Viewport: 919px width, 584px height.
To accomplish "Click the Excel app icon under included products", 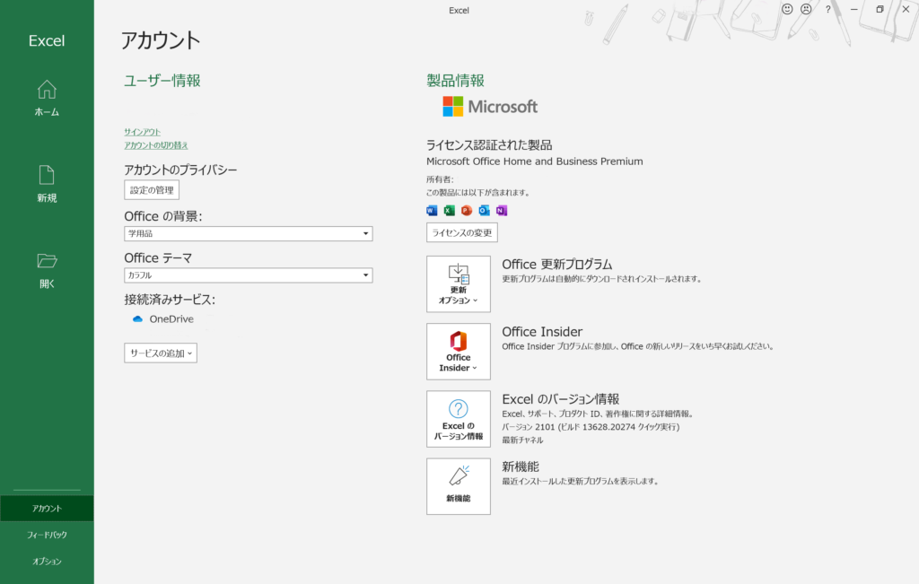I will 450,210.
